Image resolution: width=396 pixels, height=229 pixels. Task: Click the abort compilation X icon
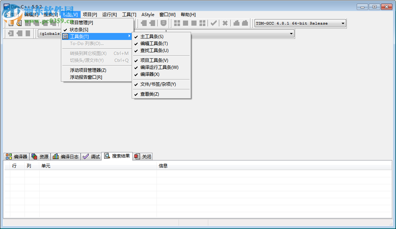(x=225, y=23)
